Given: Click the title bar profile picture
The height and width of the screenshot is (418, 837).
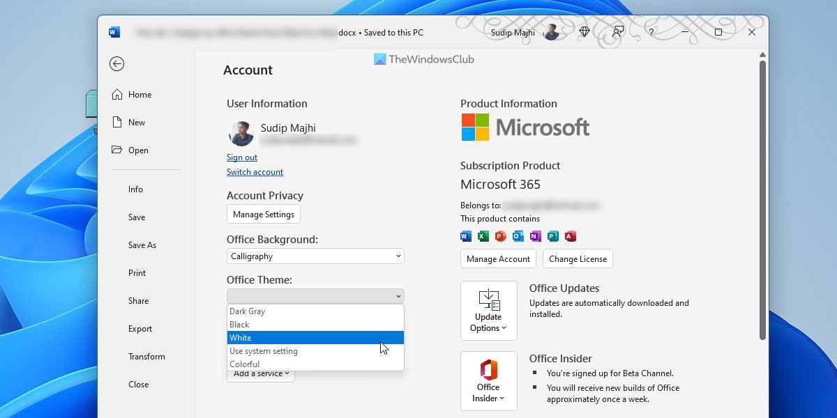Looking at the screenshot, I should (x=551, y=32).
